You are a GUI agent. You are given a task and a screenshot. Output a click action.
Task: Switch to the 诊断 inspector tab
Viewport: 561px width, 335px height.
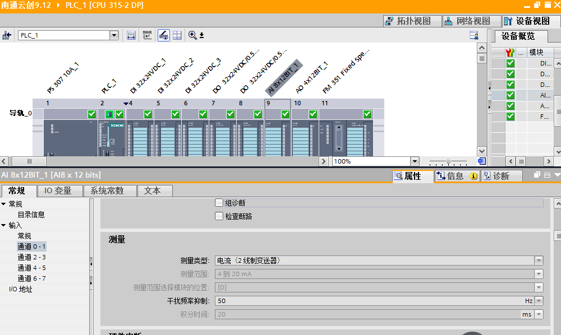(501, 176)
